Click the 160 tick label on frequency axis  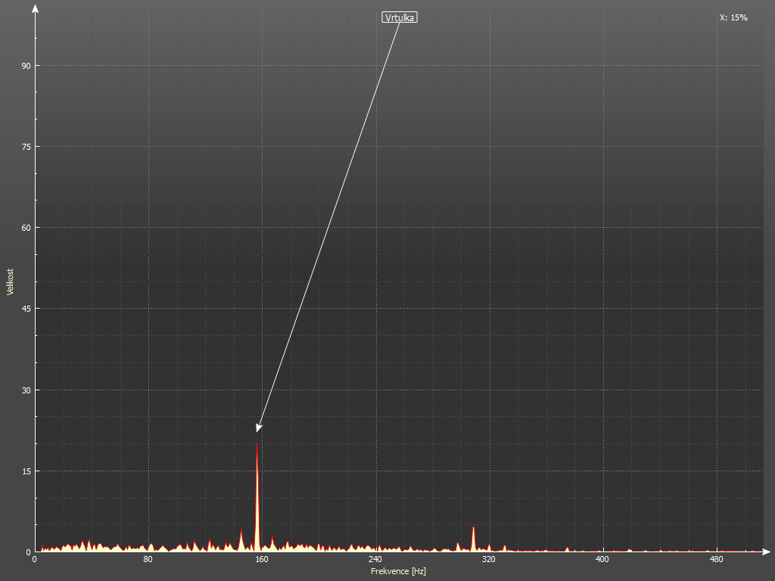pos(262,560)
